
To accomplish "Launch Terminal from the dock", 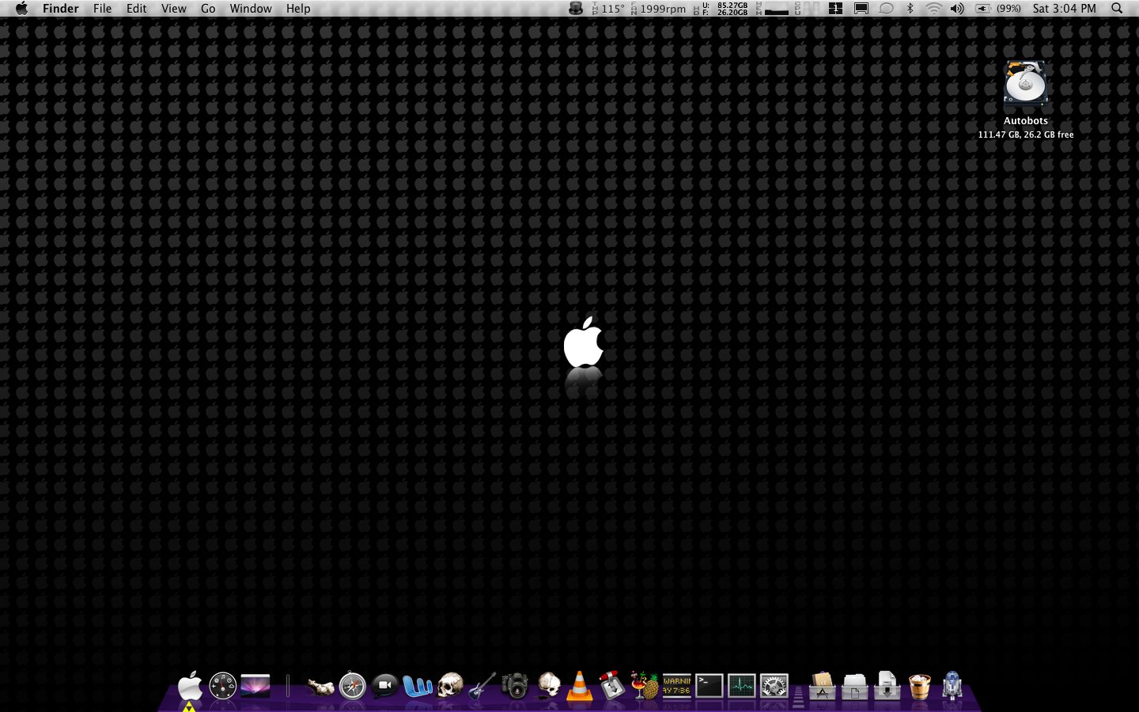I will (710, 686).
